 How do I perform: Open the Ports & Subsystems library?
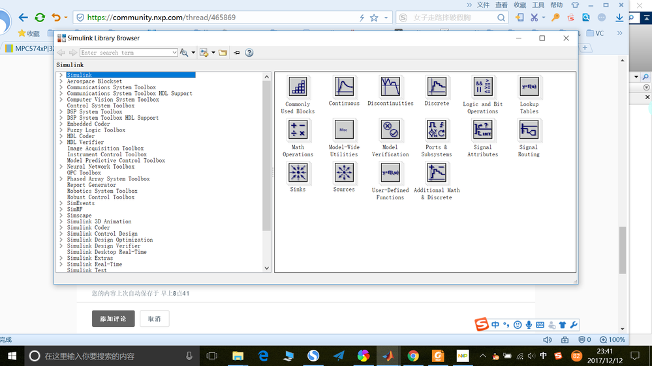click(x=437, y=130)
